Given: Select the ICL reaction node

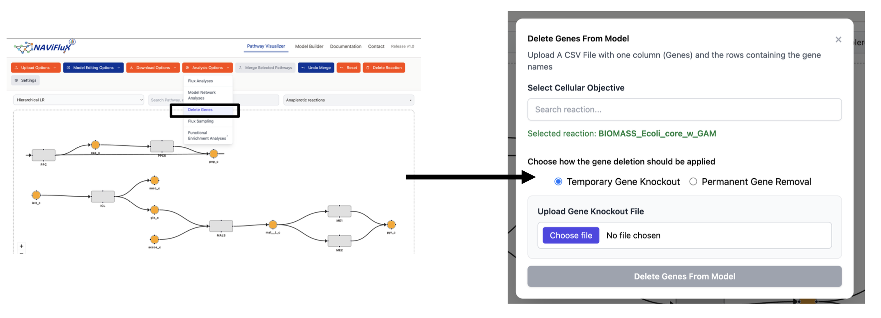Looking at the screenshot, I should click(103, 196).
